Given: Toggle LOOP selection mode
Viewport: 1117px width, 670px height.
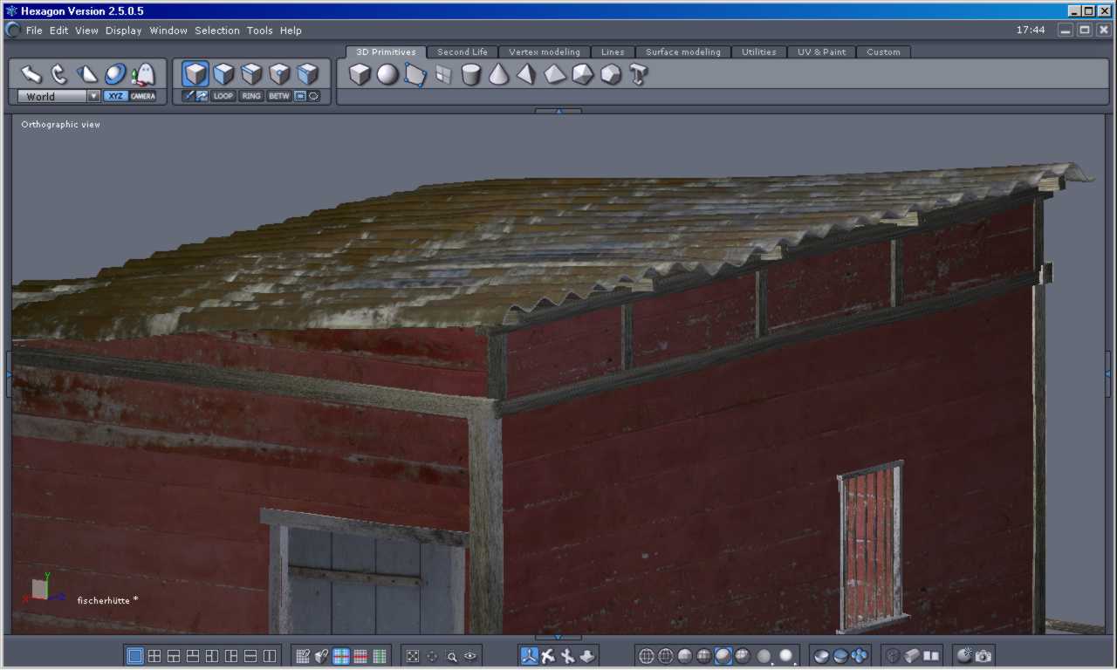Looking at the screenshot, I should click(x=223, y=96).
